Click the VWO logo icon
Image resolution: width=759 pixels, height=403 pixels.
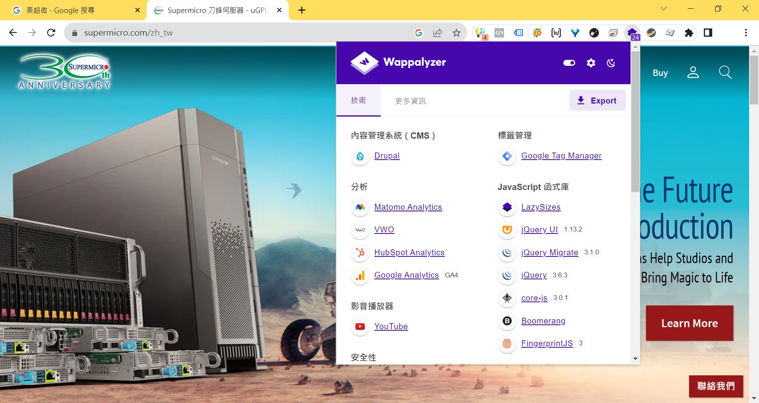(x=360, y=230)
